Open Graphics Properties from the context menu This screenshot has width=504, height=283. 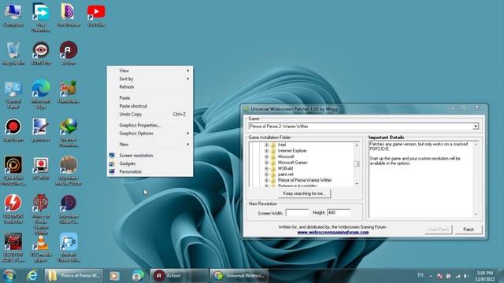coord(150,125)
